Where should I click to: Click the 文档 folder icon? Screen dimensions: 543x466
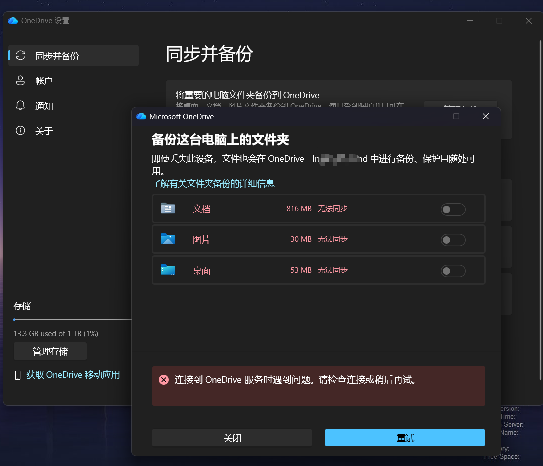168,208
